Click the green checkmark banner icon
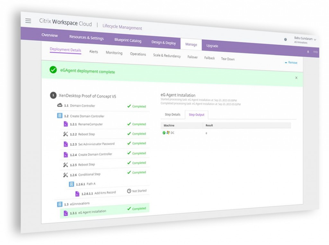 53,70
